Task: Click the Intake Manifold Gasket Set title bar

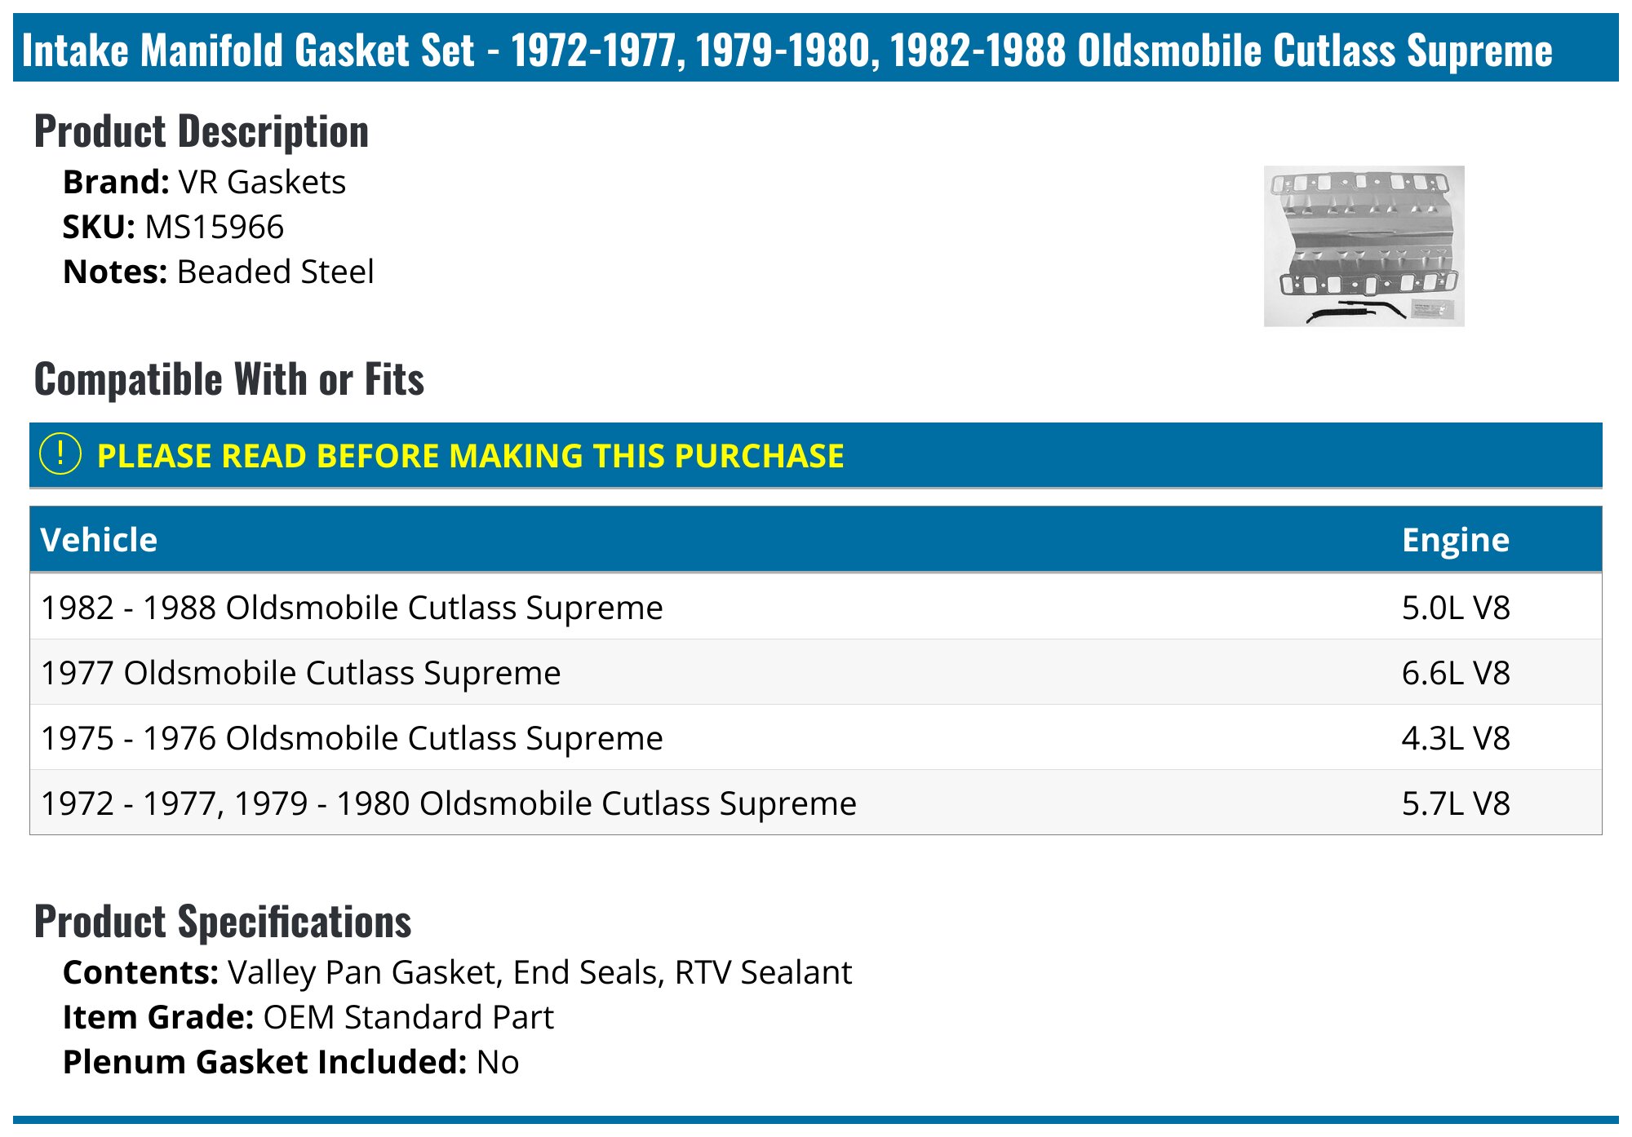Action: tap(787, 49)
